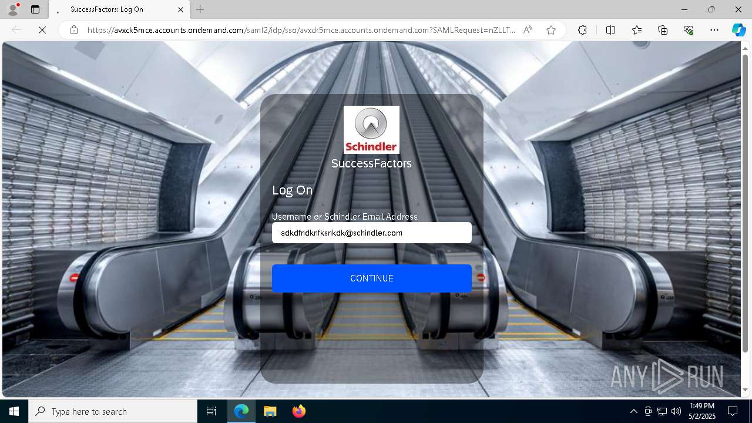Open Task View
The width and height of the screenshot is (752, 423).
(211, 411)
